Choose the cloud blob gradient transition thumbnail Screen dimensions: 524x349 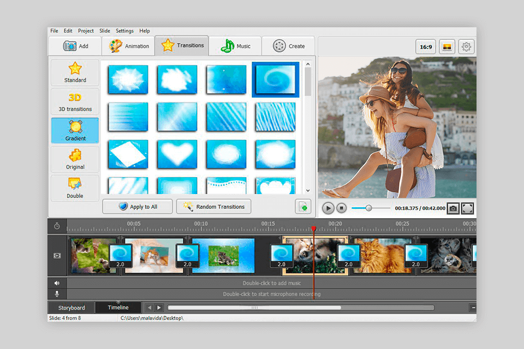point(177,80)
